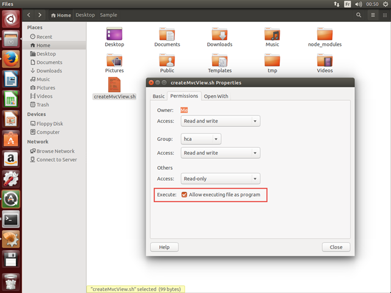Open Videos in sidebar
391x293 pixels.
[x=54, y=96]
